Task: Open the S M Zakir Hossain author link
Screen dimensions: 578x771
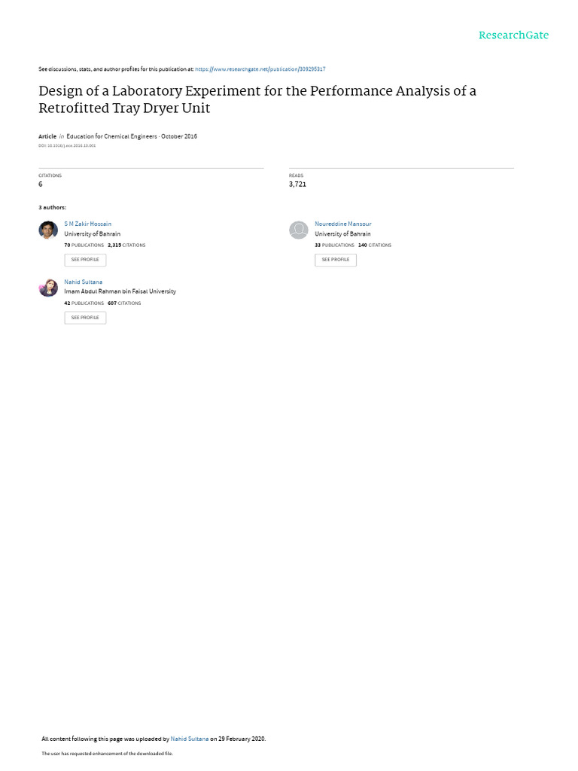Action: (x=87, y=224)
